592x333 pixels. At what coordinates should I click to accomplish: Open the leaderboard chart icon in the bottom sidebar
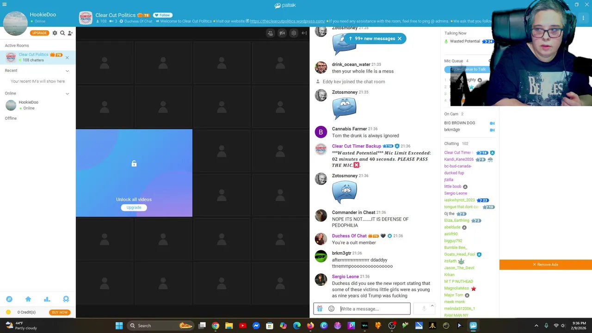pyautogui.click(x=47, y=299)
